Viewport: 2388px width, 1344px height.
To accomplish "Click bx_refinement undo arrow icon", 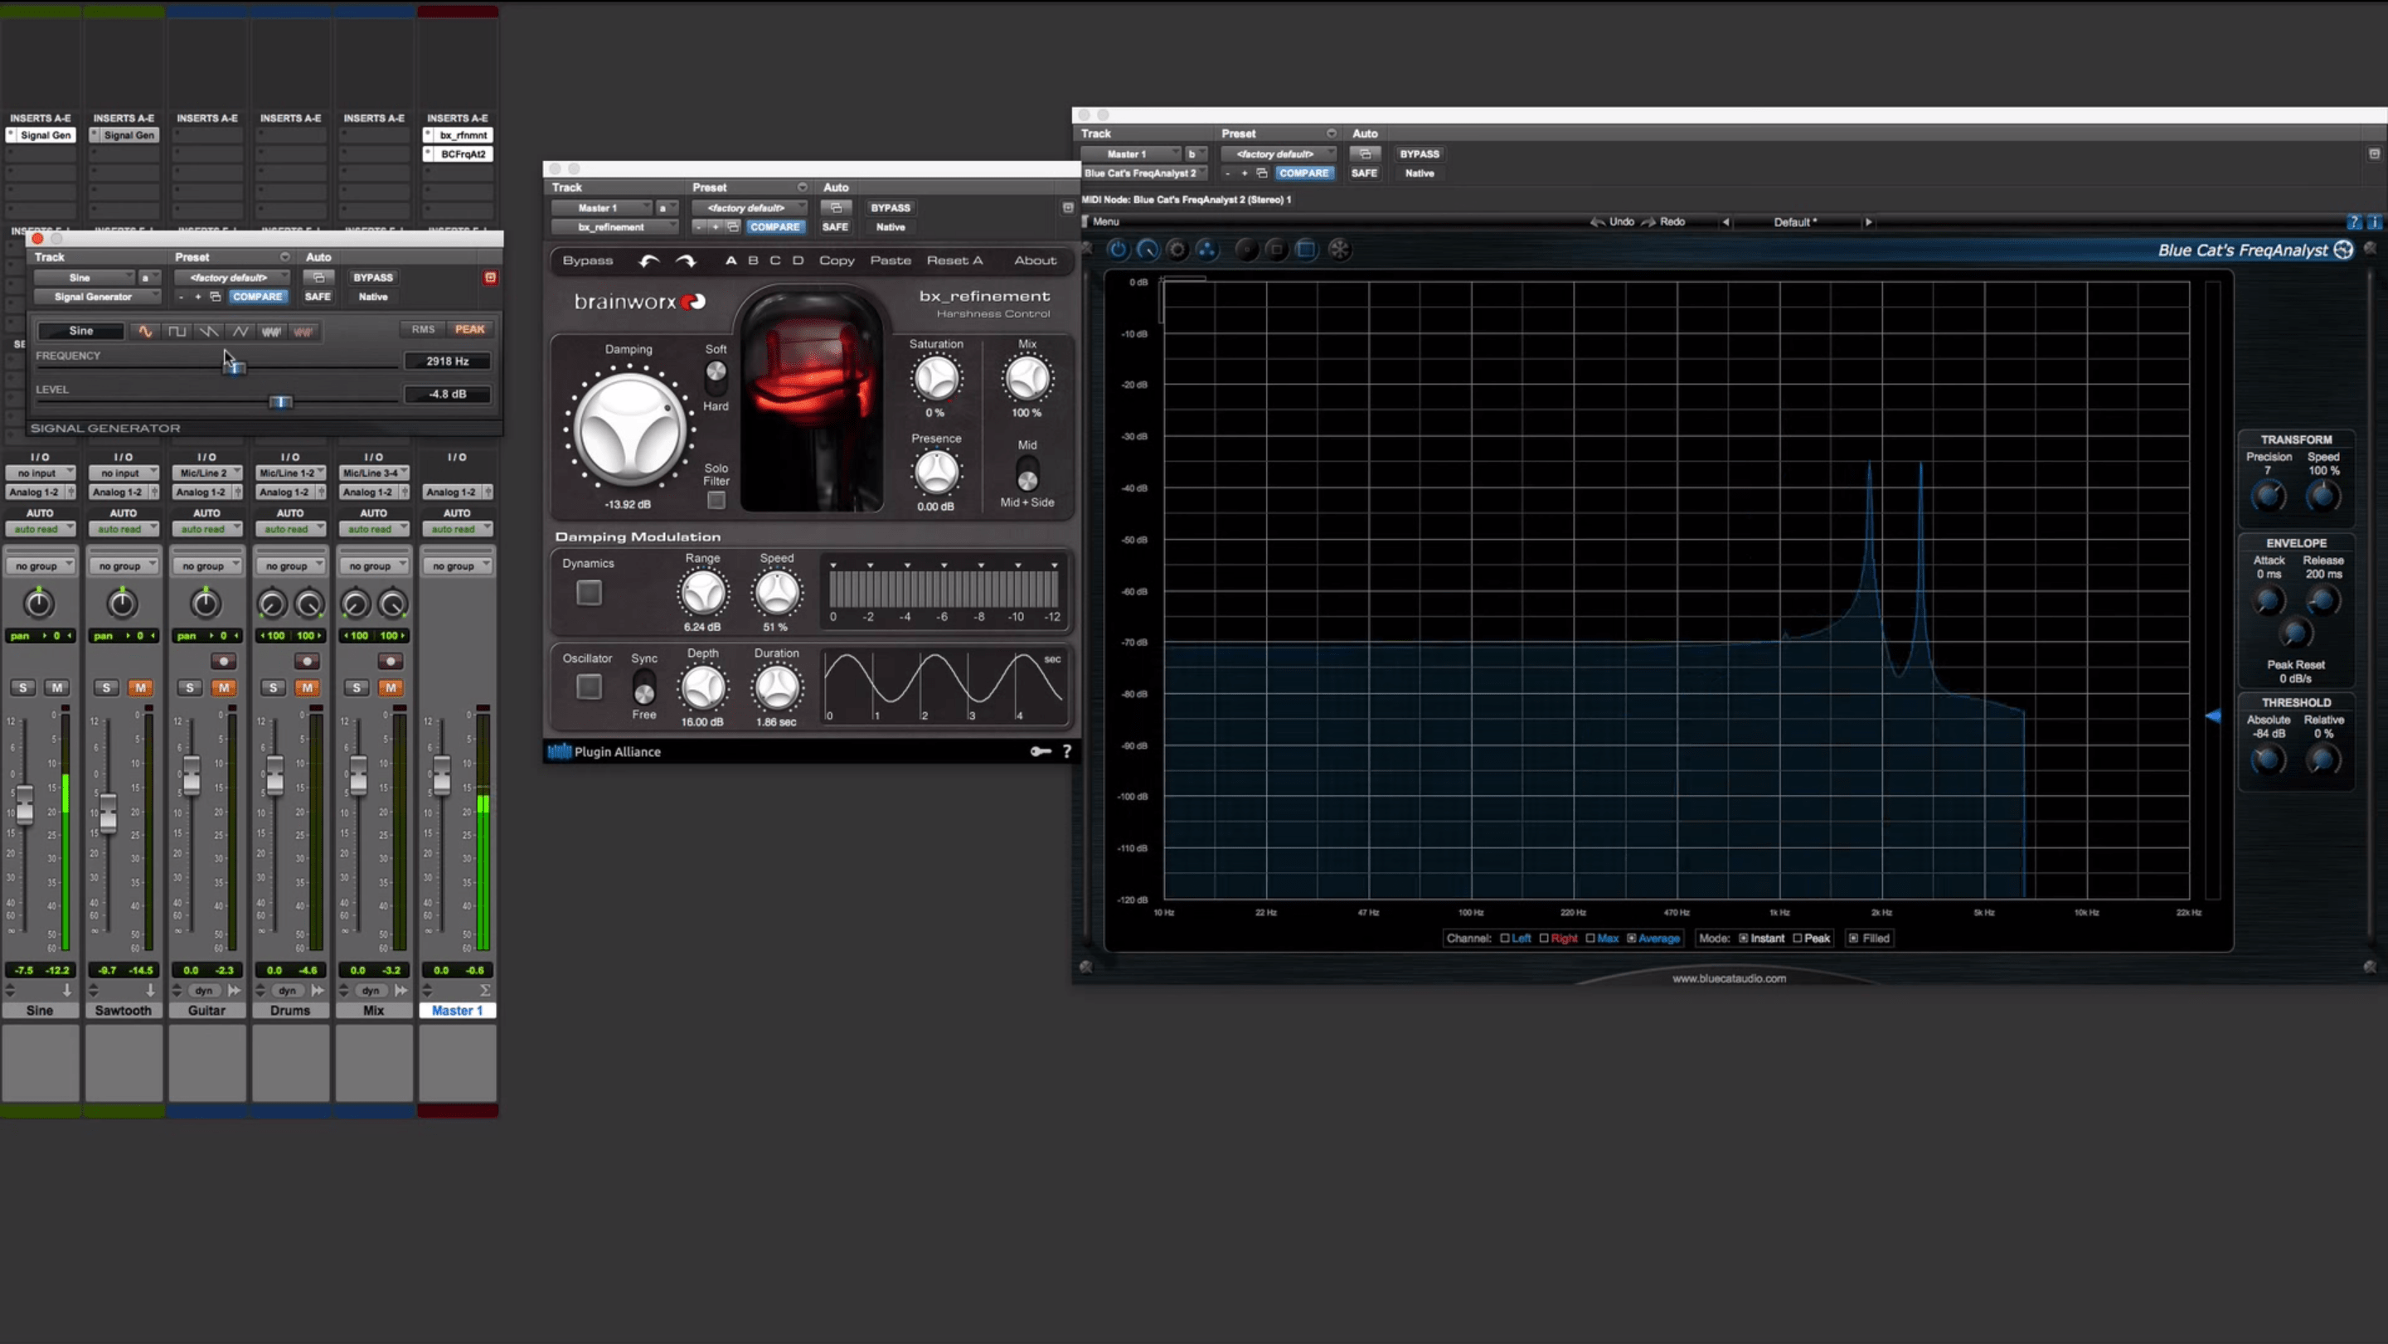I will 649,261.
